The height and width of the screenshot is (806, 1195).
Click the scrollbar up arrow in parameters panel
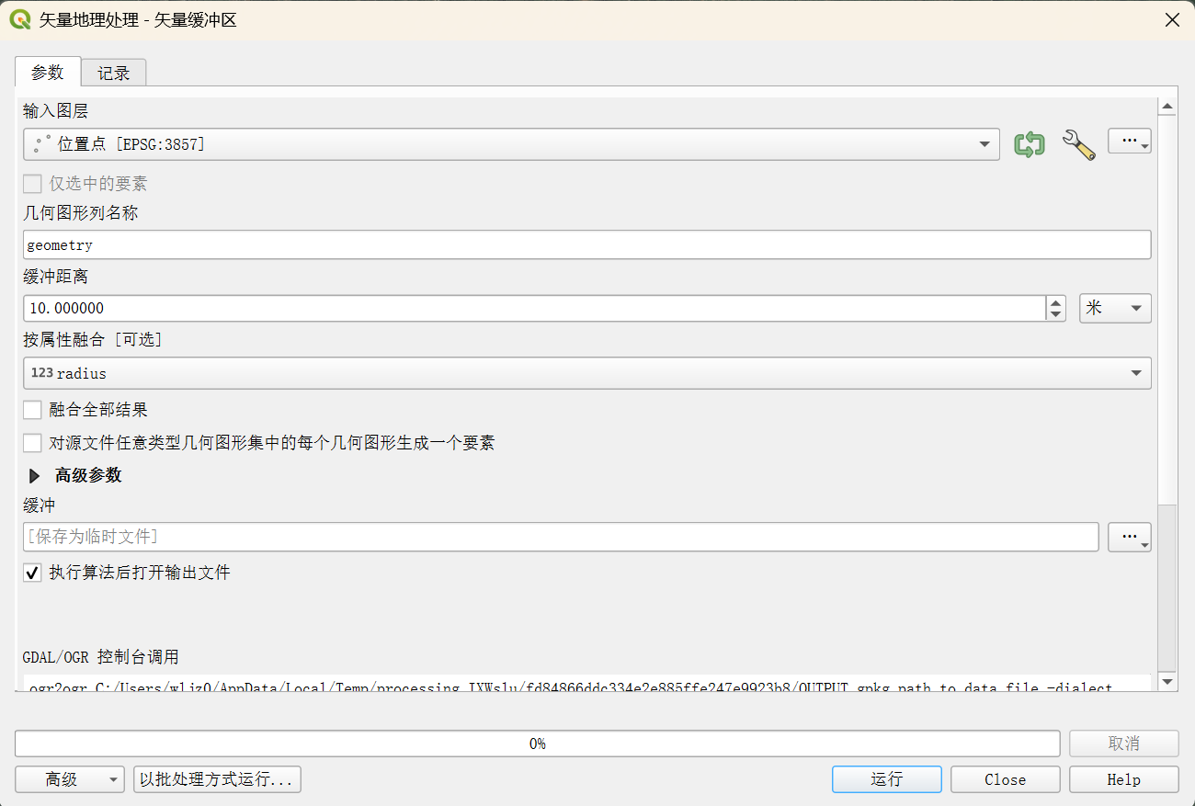tap(1167, 108)
